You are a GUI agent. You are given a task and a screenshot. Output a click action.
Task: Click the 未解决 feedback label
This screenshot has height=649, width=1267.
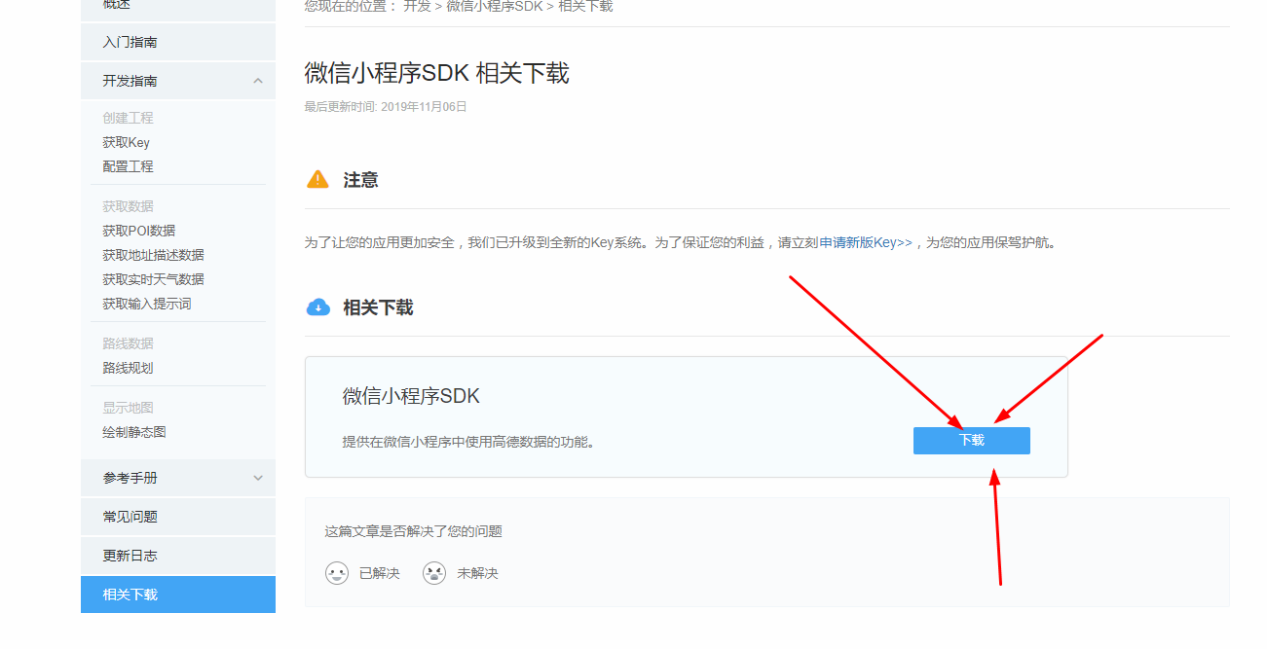tap(477, 573)
